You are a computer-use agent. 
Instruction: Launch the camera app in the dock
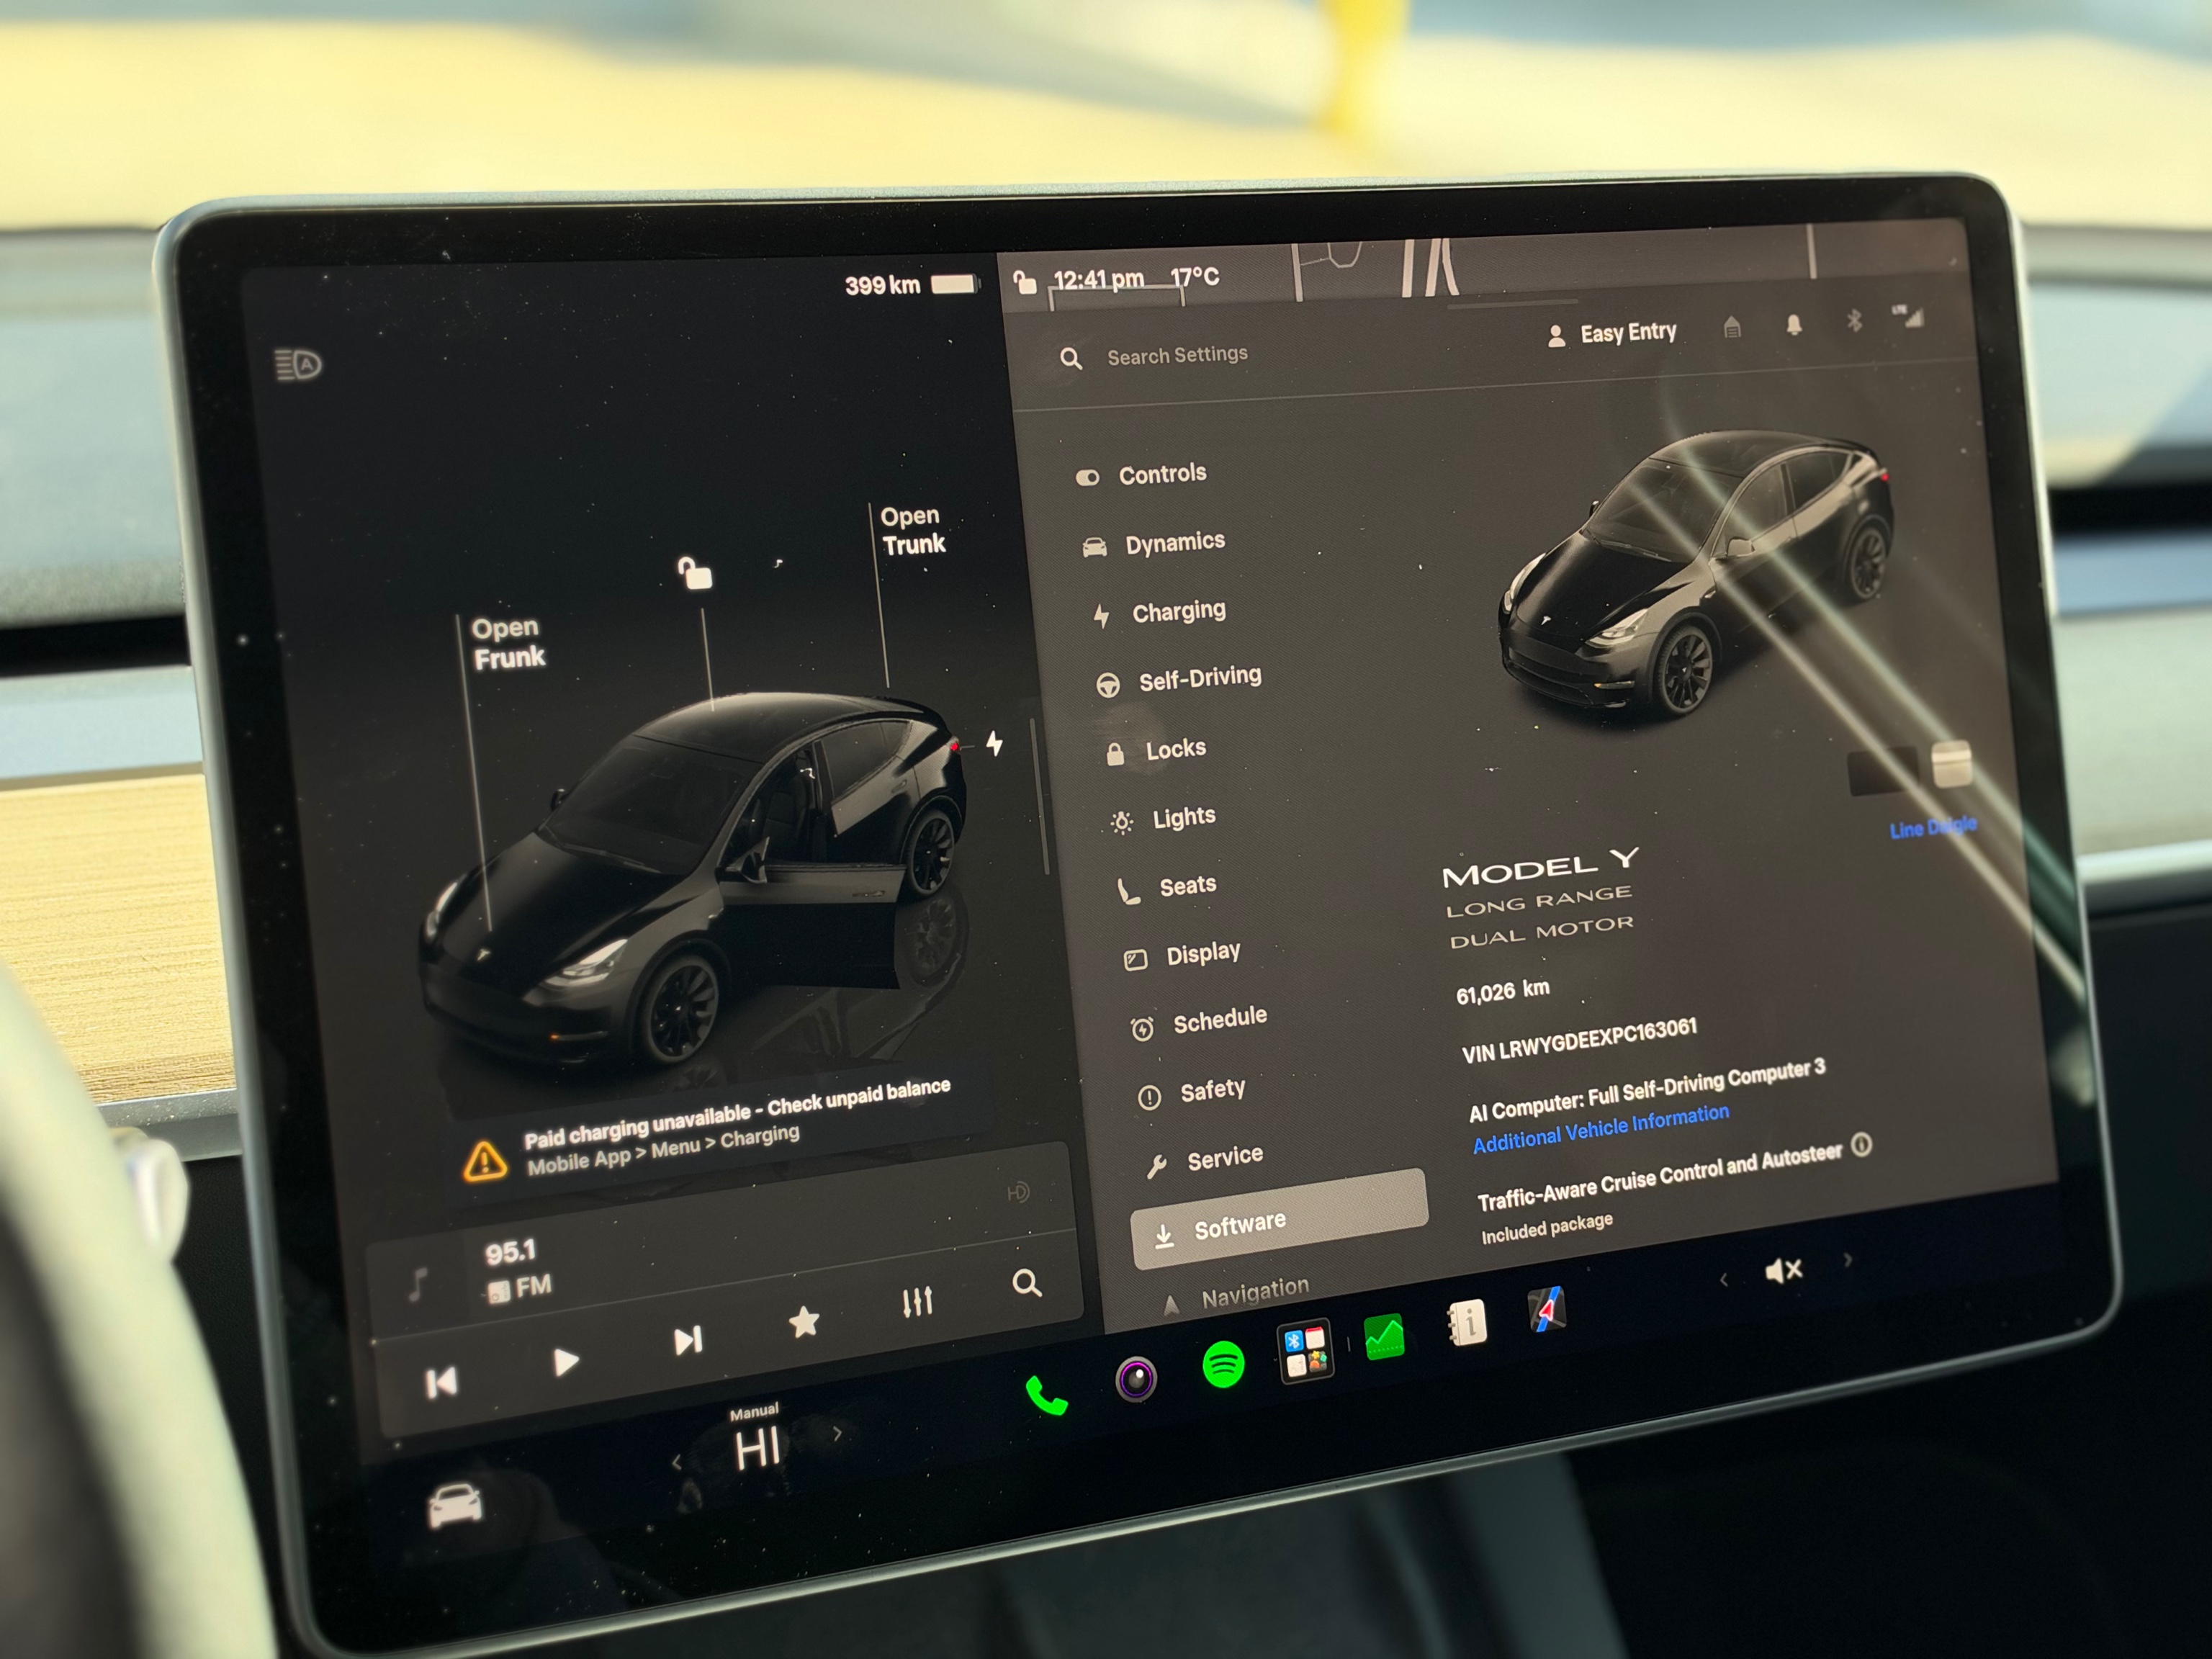pos(1136,1379)
